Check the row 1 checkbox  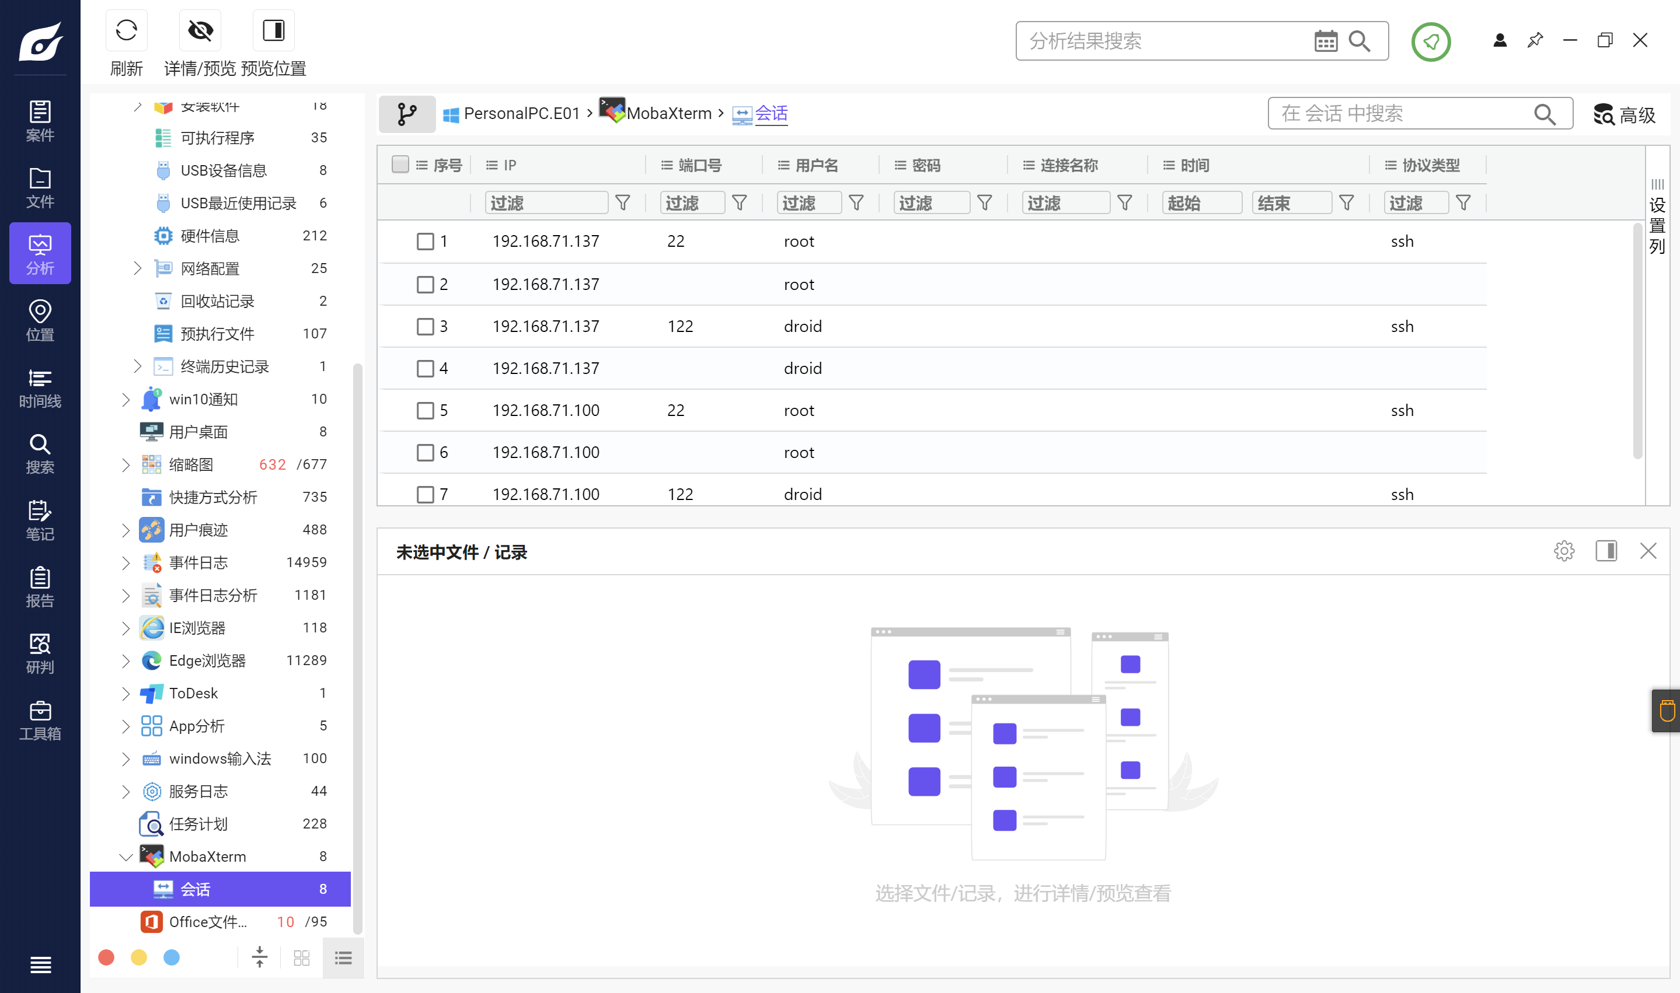coord(425,242)
